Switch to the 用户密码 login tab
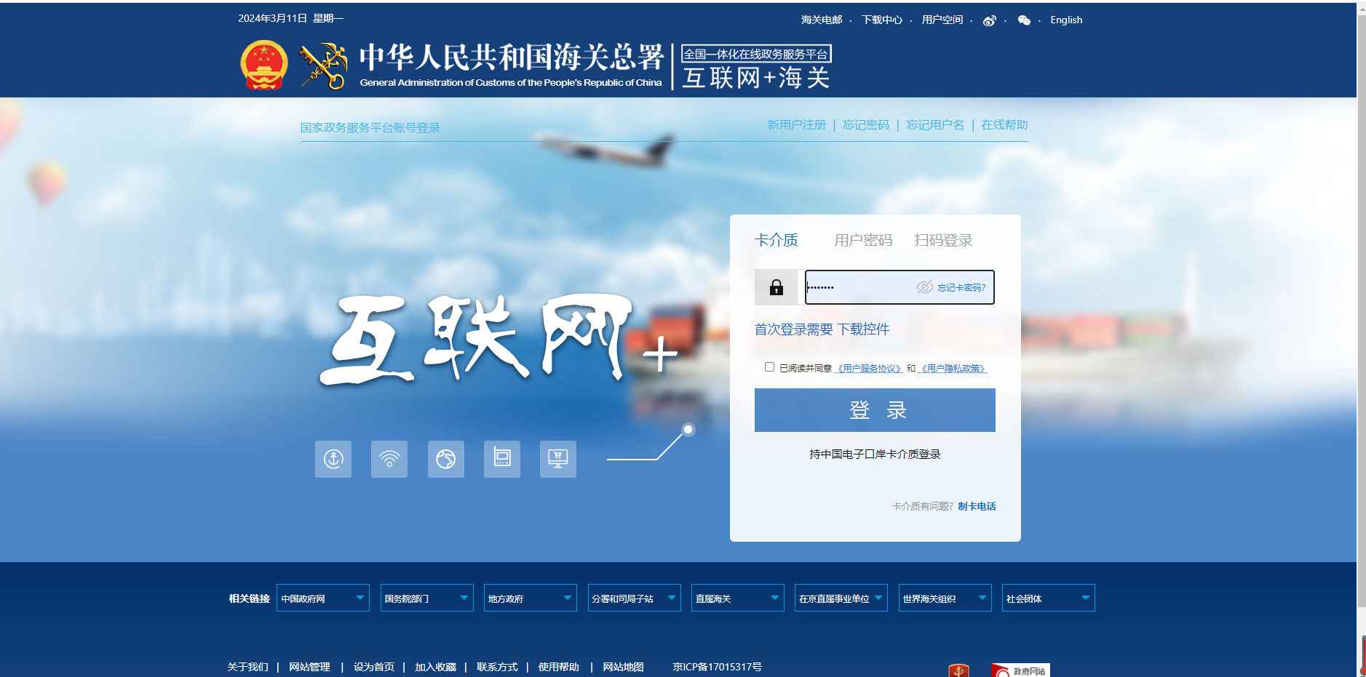This screenshot has width=1366, height=677. click(x=863, y=240)
